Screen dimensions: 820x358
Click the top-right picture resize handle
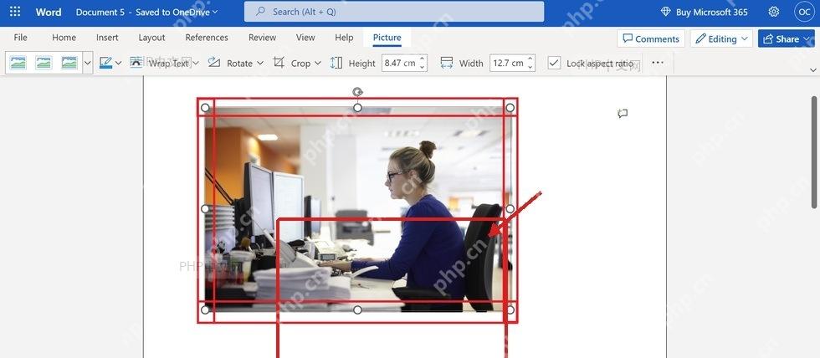coord(510,108)
